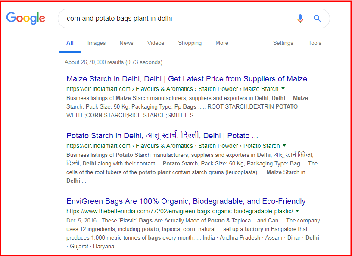The image size is (352, 256).
Task: Click the blue search magnifier icon
Action: (x=318, y=19)
